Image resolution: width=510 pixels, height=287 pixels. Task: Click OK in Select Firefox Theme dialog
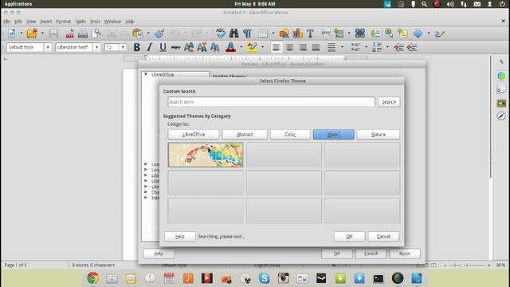point(349,237)
